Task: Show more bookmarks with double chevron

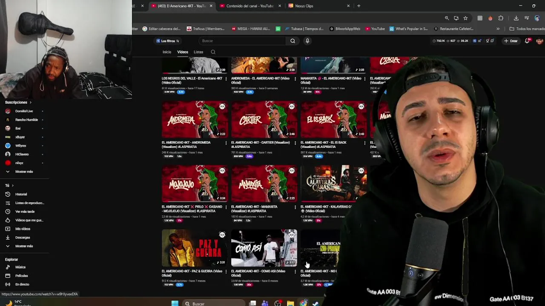Action: point(498,29)
